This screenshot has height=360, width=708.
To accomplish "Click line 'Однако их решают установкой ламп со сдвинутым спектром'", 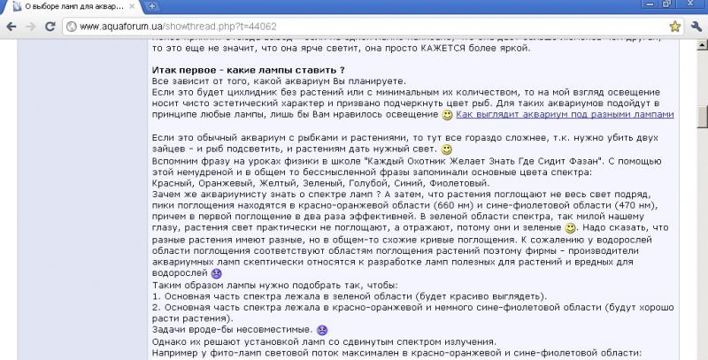I will [x=324, y=342].
